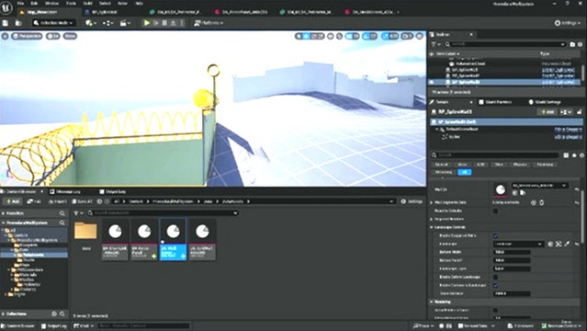
Task: Collapse the Rendering section in Details
Action: click(432, 302)
